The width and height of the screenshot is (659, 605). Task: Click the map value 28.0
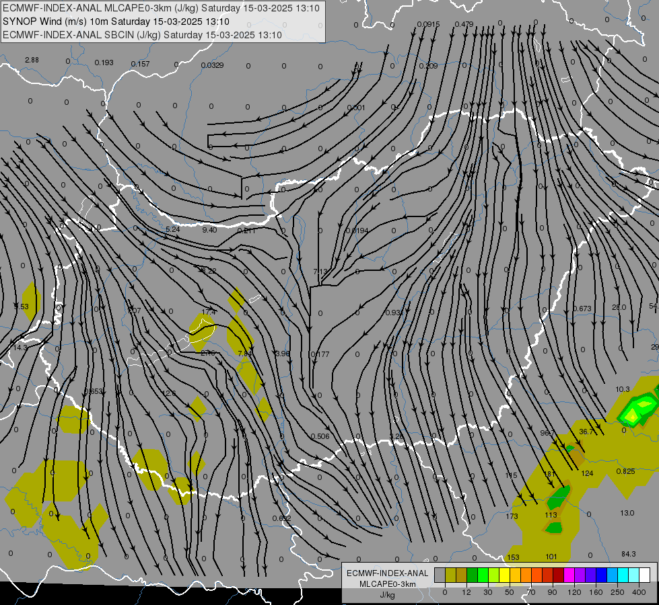point(619,307)
